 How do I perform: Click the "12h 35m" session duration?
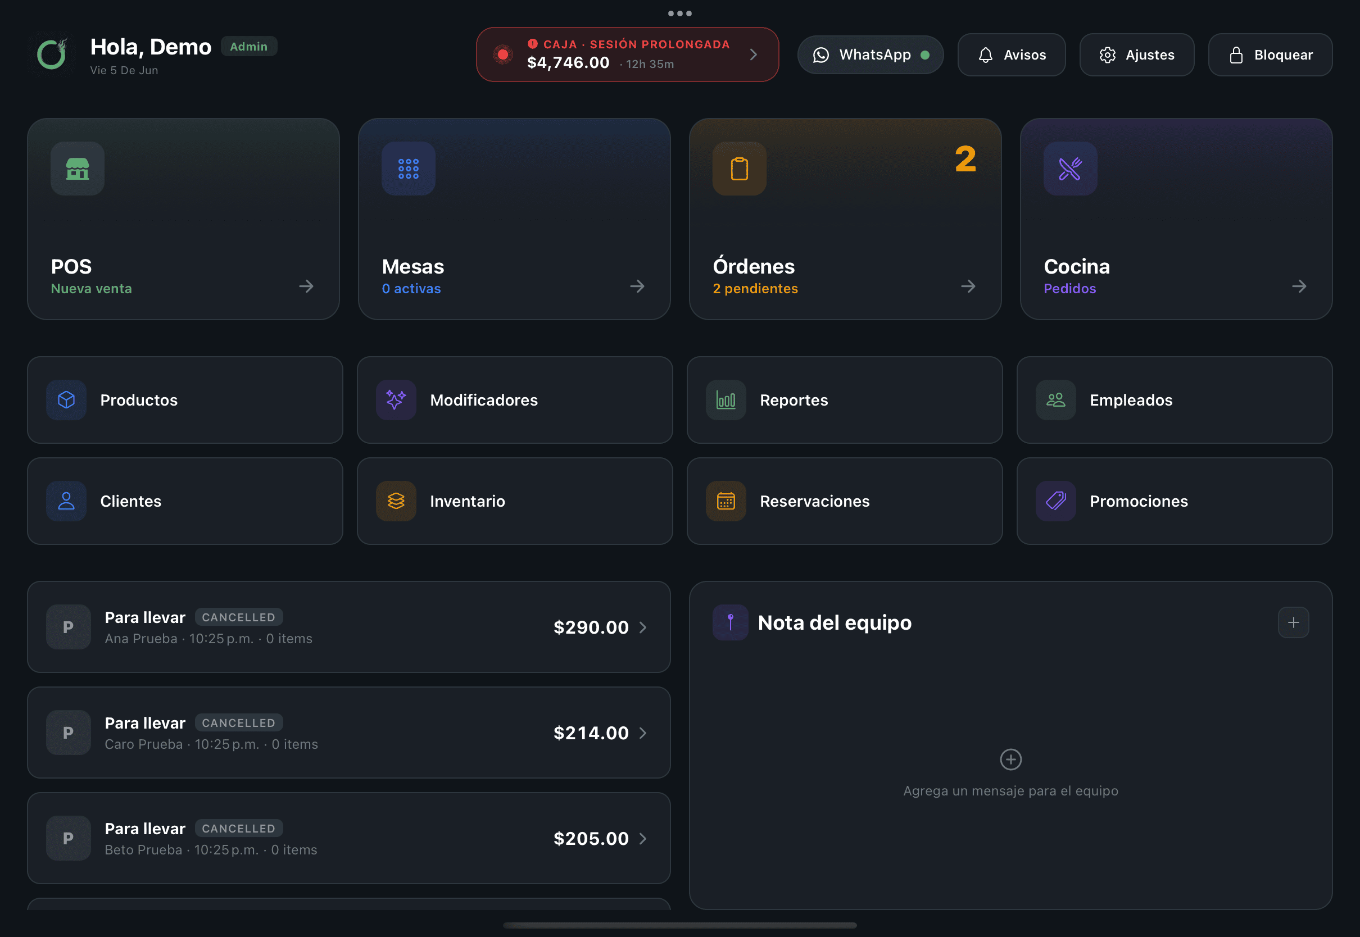point(650,64)
